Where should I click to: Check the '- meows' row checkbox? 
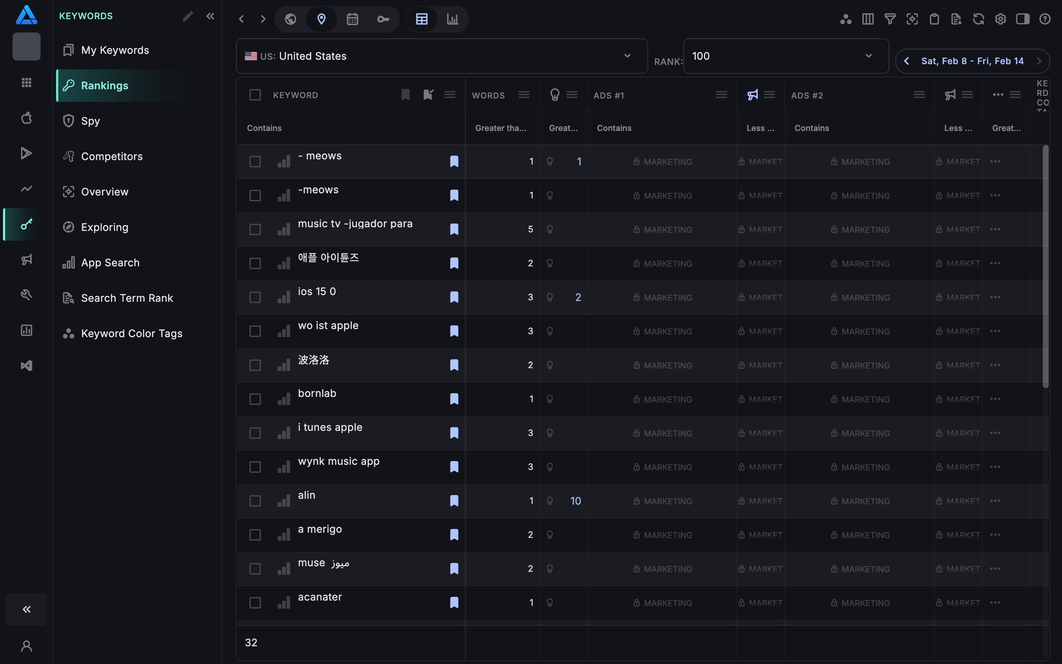coord(255,162)
